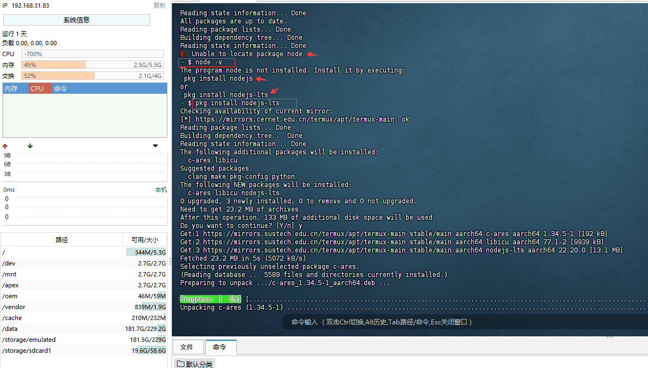
Task: Click the 本机 ping target link
Action: click(x=160, y=190)
